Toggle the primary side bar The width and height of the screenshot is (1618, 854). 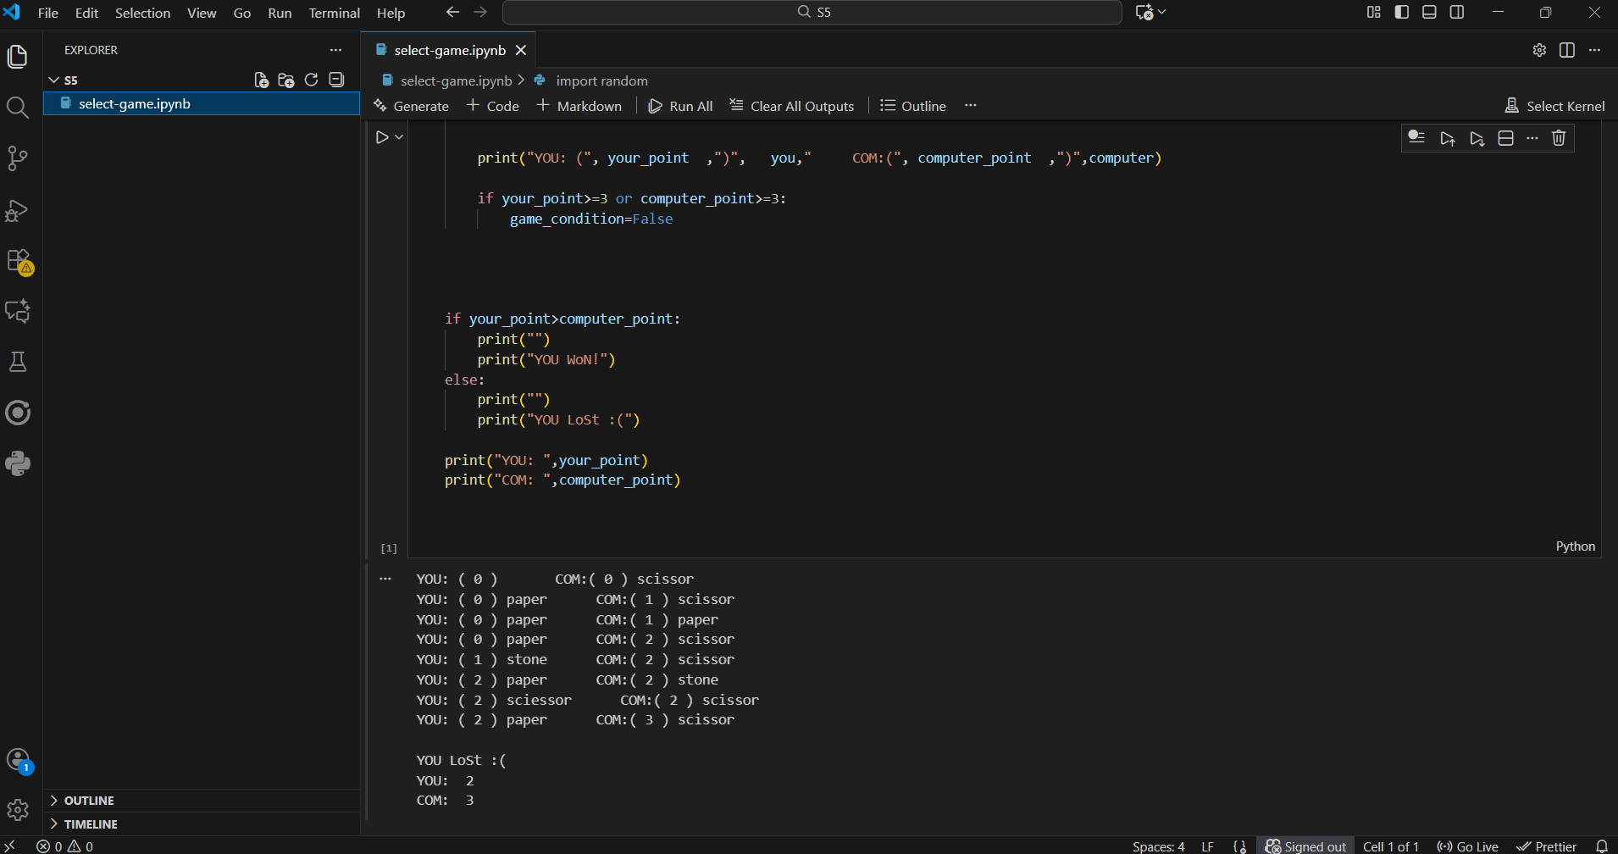[x=1402, y=12]
